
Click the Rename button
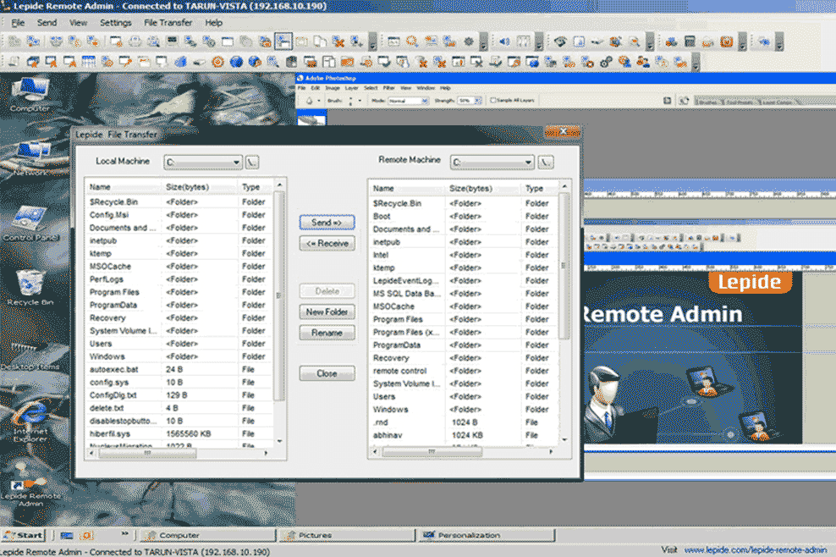pos(327,333)
